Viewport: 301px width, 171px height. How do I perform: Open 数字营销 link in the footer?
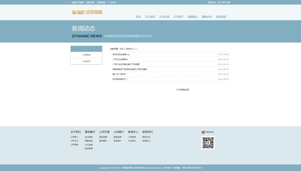[89, 148]
